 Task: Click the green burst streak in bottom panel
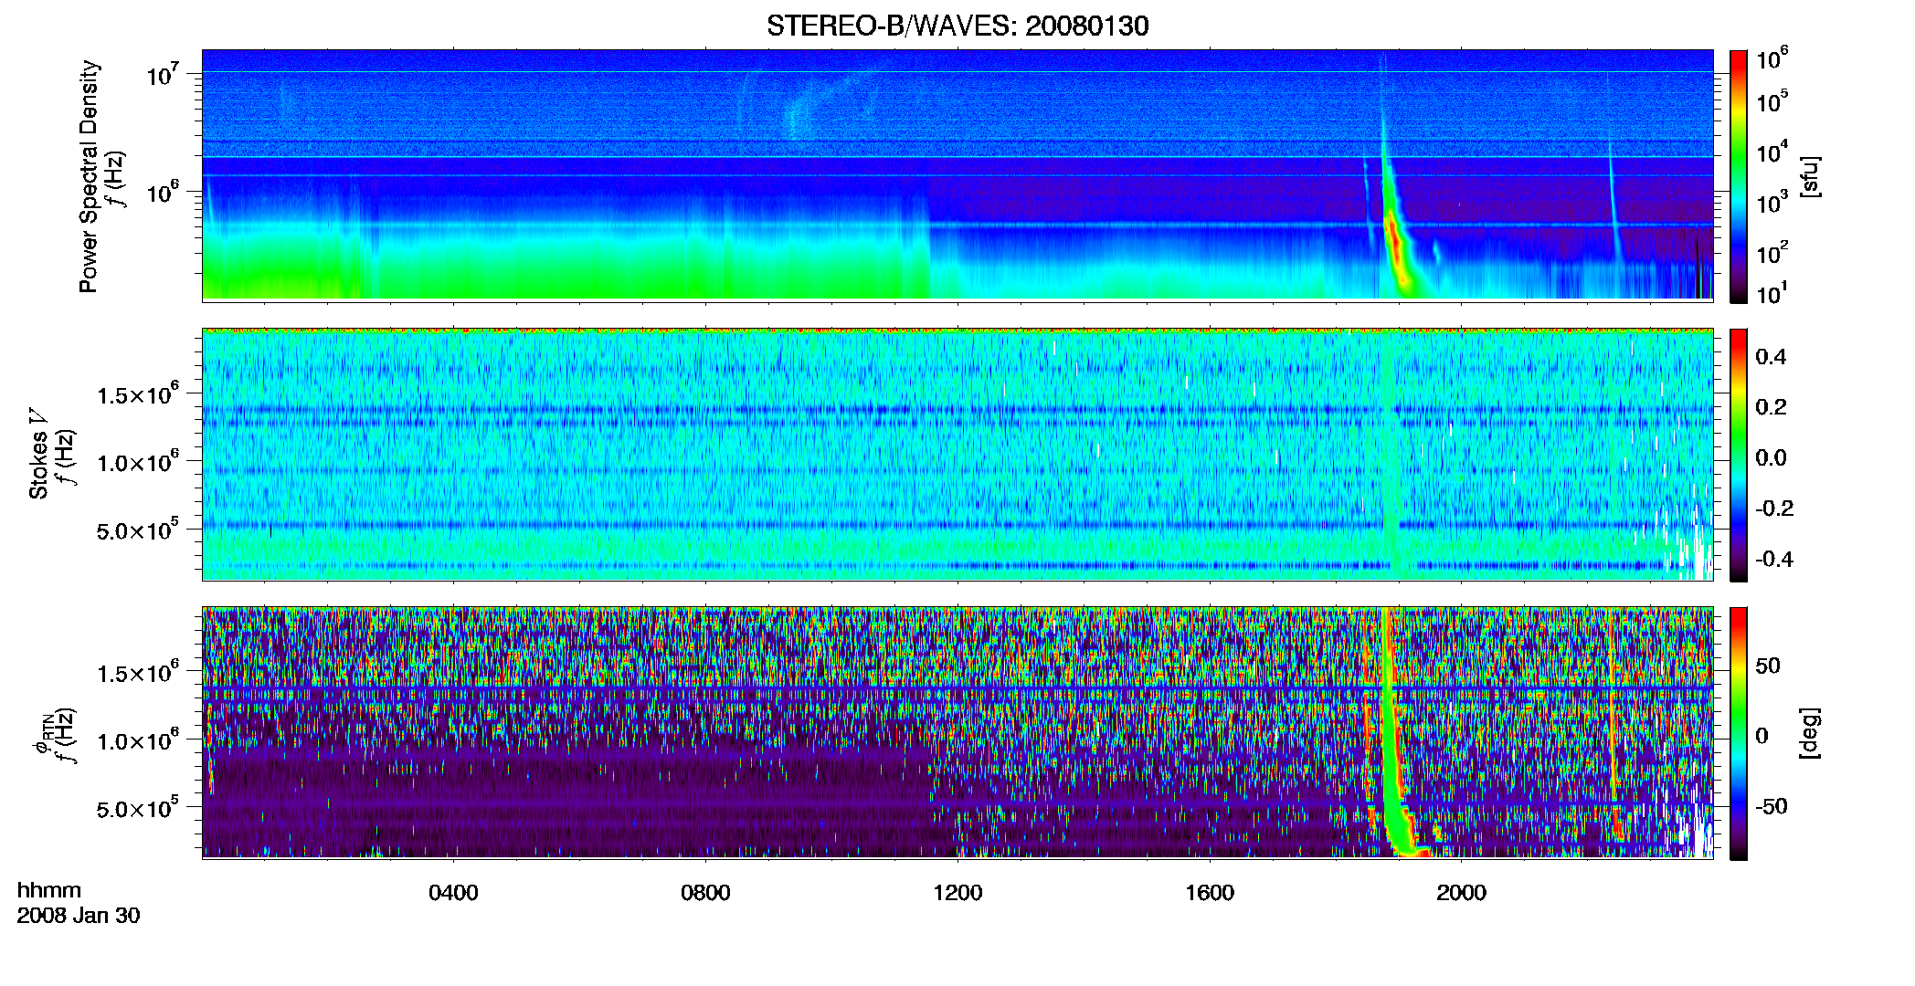point(1392,749)
